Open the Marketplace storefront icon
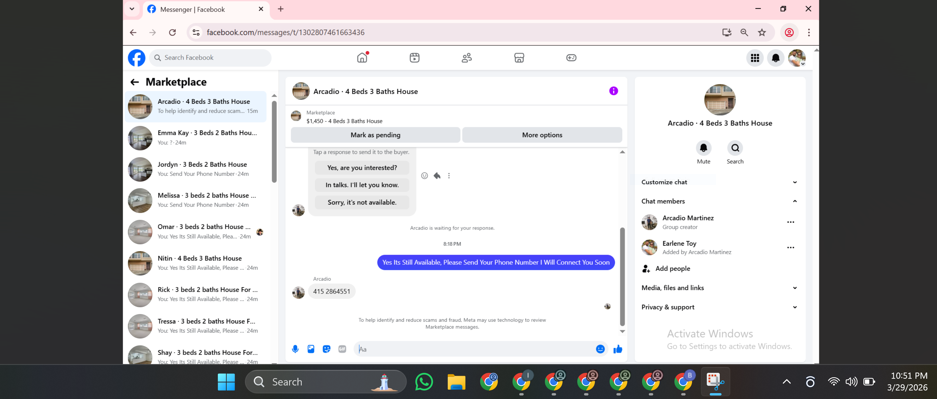 pos(519,57)
